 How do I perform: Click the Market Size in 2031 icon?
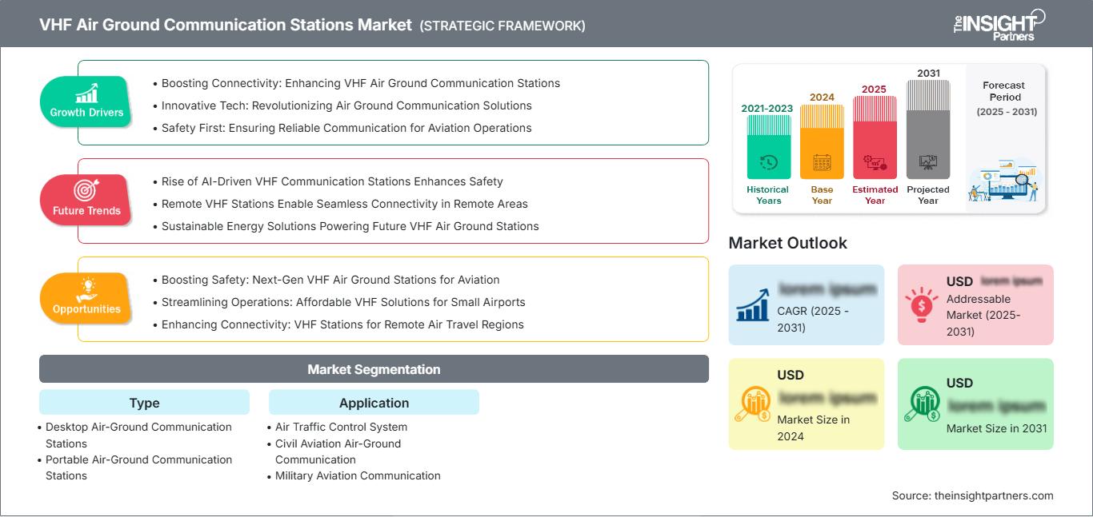(x=922, y=404)
